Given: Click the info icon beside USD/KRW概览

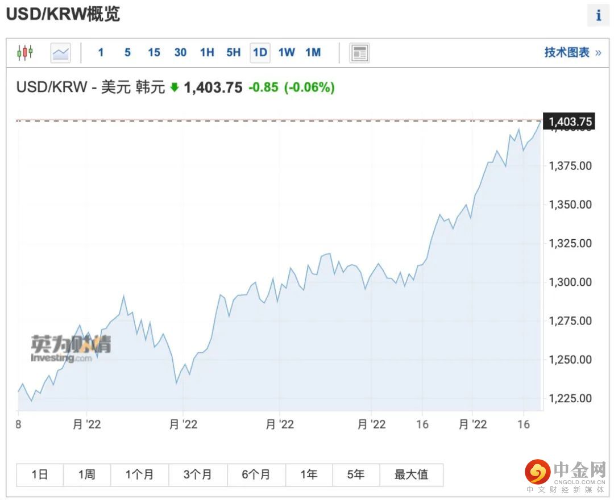Looking at the screenshot, I should (x=598, y=15).
